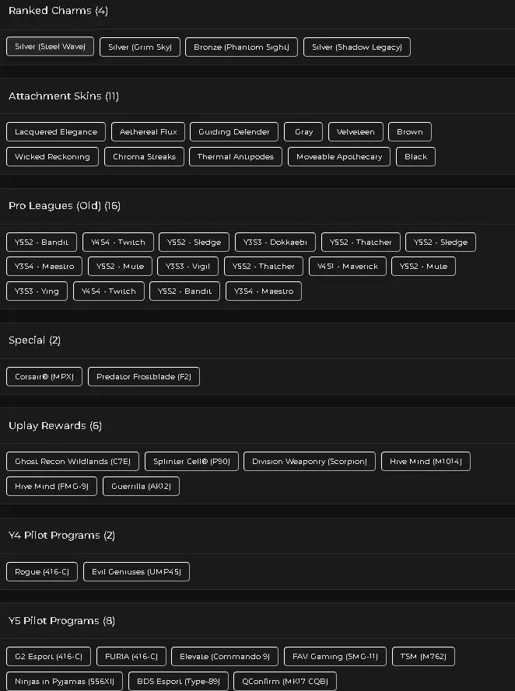
Task: Click the FURIA (416-C) tag
Action: 131,657
